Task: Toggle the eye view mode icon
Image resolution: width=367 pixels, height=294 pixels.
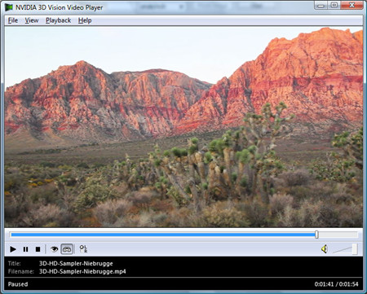Action: click(x=54, y=248)
